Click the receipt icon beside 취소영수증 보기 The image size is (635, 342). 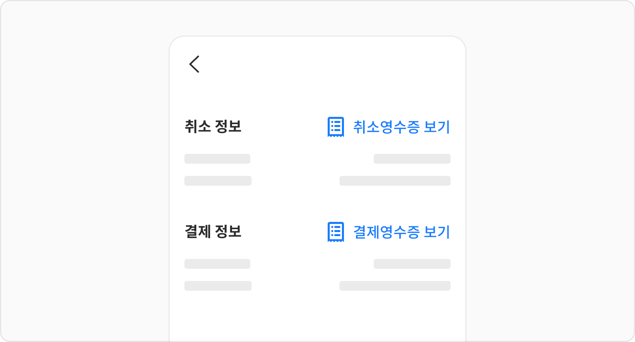click(336, 127)
